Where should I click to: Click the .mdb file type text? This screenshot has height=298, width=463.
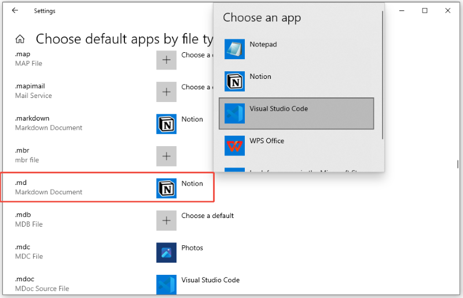point(23,215)
